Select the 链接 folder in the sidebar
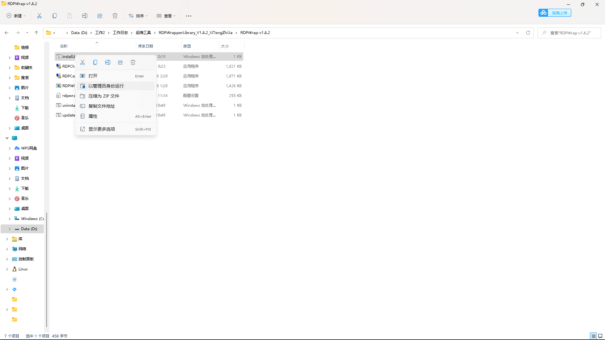Viewport: 605px width, 340px height. (x=25, y=48)
